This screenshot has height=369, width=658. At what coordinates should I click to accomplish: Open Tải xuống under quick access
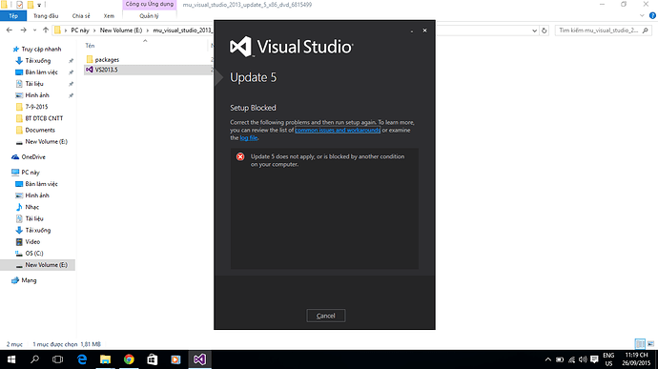[38, 61]
